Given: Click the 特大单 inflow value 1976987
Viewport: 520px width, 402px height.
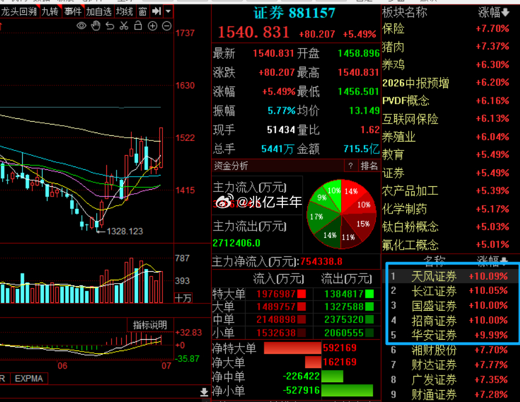Looking at the screenshot, I should pos(276,294).
